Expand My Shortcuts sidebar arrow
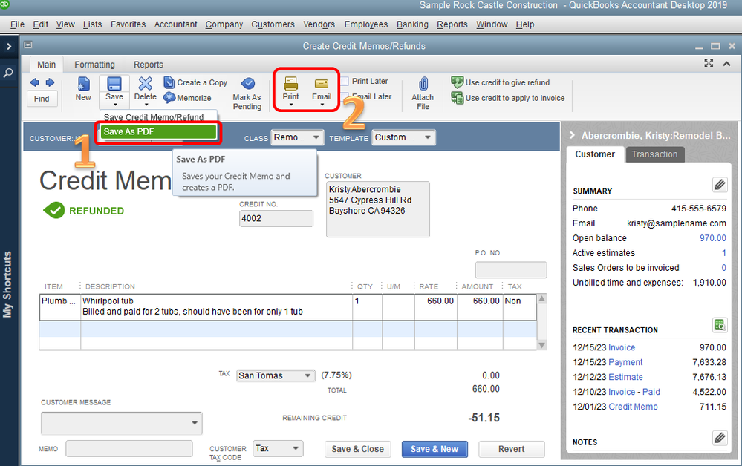Viewport: 742px width, 466px height. click(x=8, y=46)
